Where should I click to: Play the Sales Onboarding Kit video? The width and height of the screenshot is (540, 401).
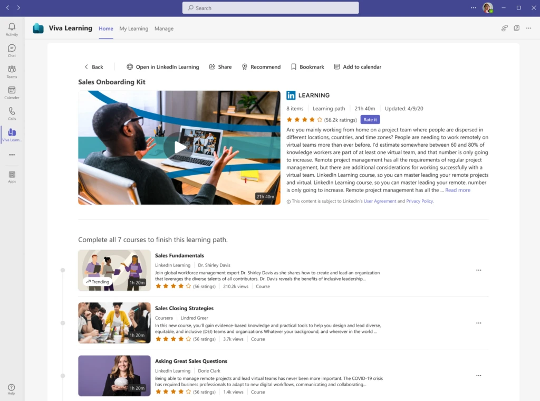(179, 147)
